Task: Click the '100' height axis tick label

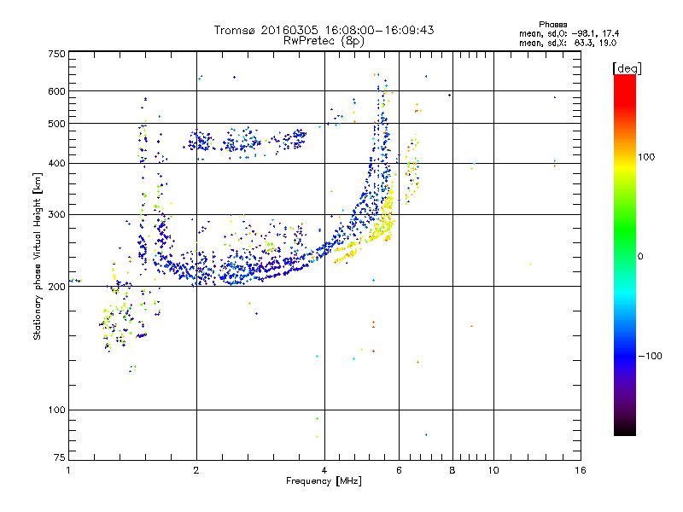Action: 56,410
